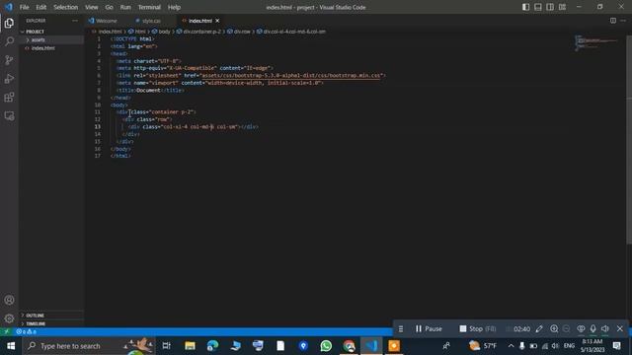This screenshot has height=355, width=632.
Task: Open the Run and Debug view
Action: 9,79
